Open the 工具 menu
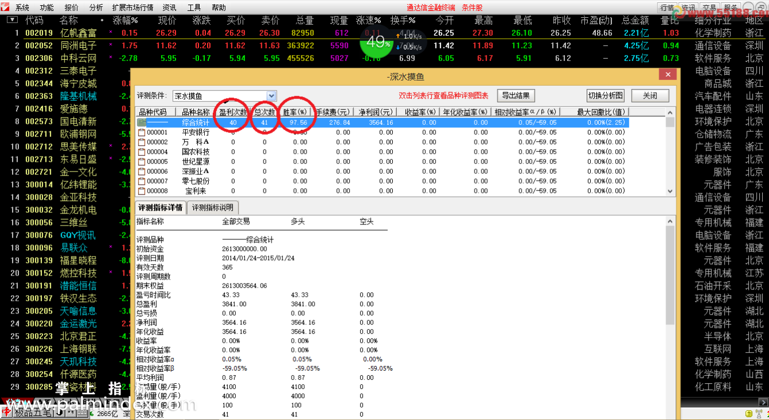The image size is (769, 420). click(x=194, y=7)
